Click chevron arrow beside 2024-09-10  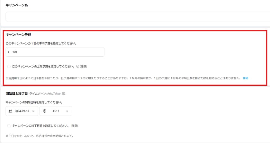click(33, 111)
